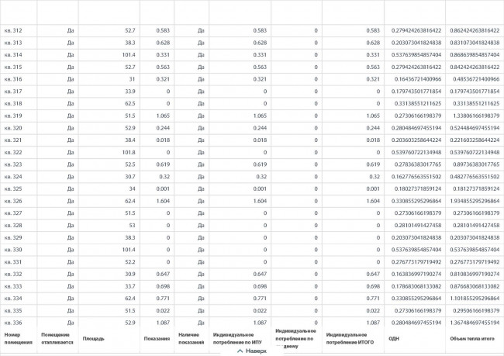Click total heat value 0.862424263816422

(475, 30)
